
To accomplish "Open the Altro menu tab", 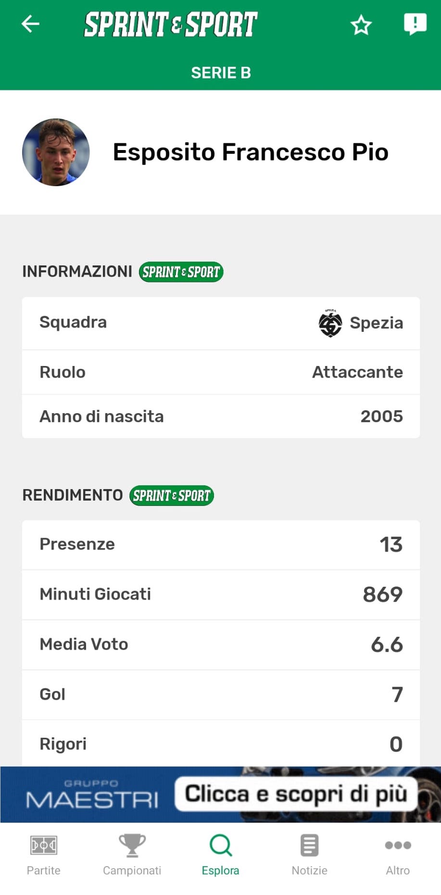I will (398, 855).
